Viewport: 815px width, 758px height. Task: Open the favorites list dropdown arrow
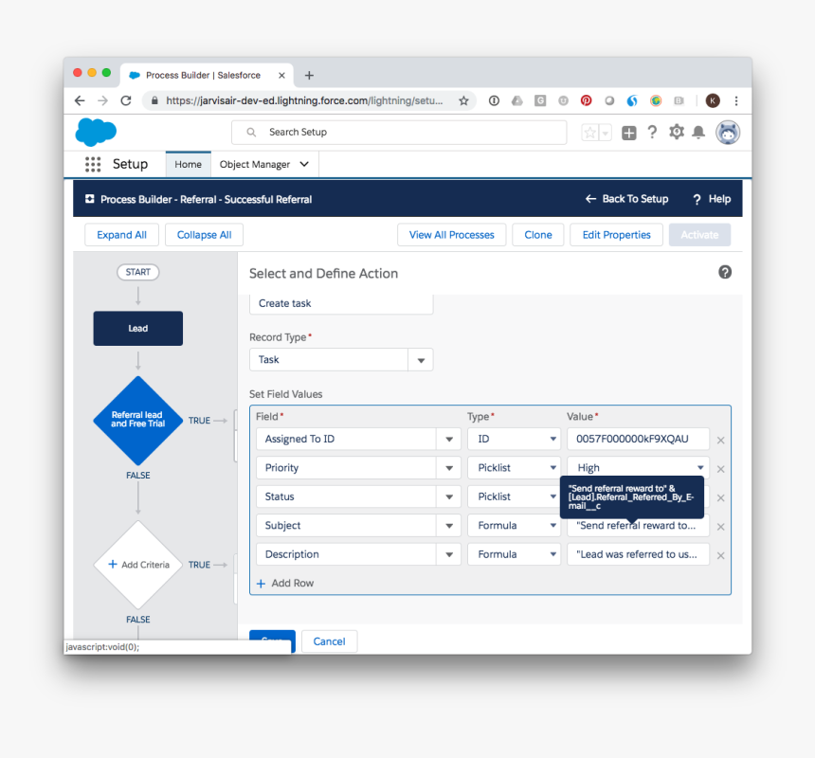605,133
